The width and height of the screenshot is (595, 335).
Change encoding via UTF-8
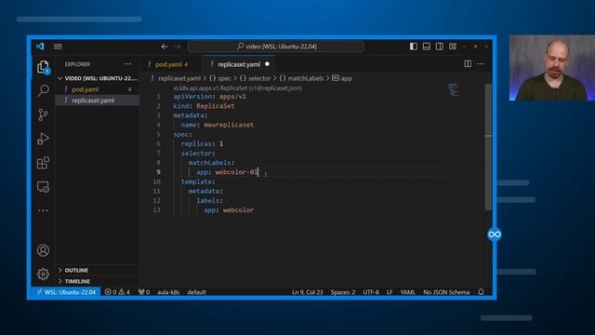pos(371,291)
